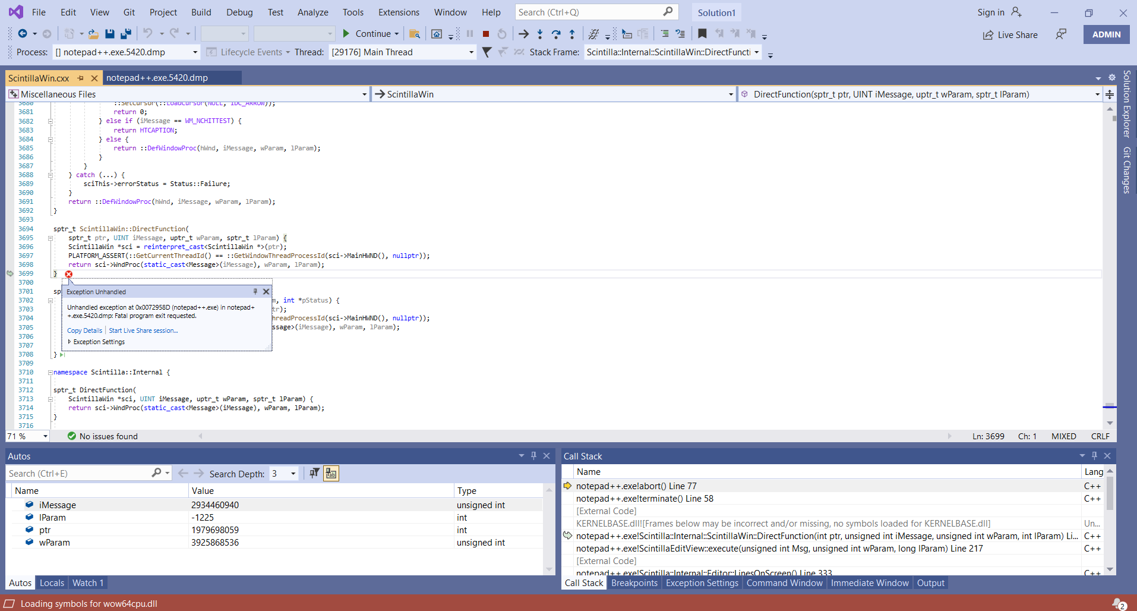Toggle the pin on Exception Unhandled popup
The width and height of the screenshot is (1137, 611).
click(255, 292)
